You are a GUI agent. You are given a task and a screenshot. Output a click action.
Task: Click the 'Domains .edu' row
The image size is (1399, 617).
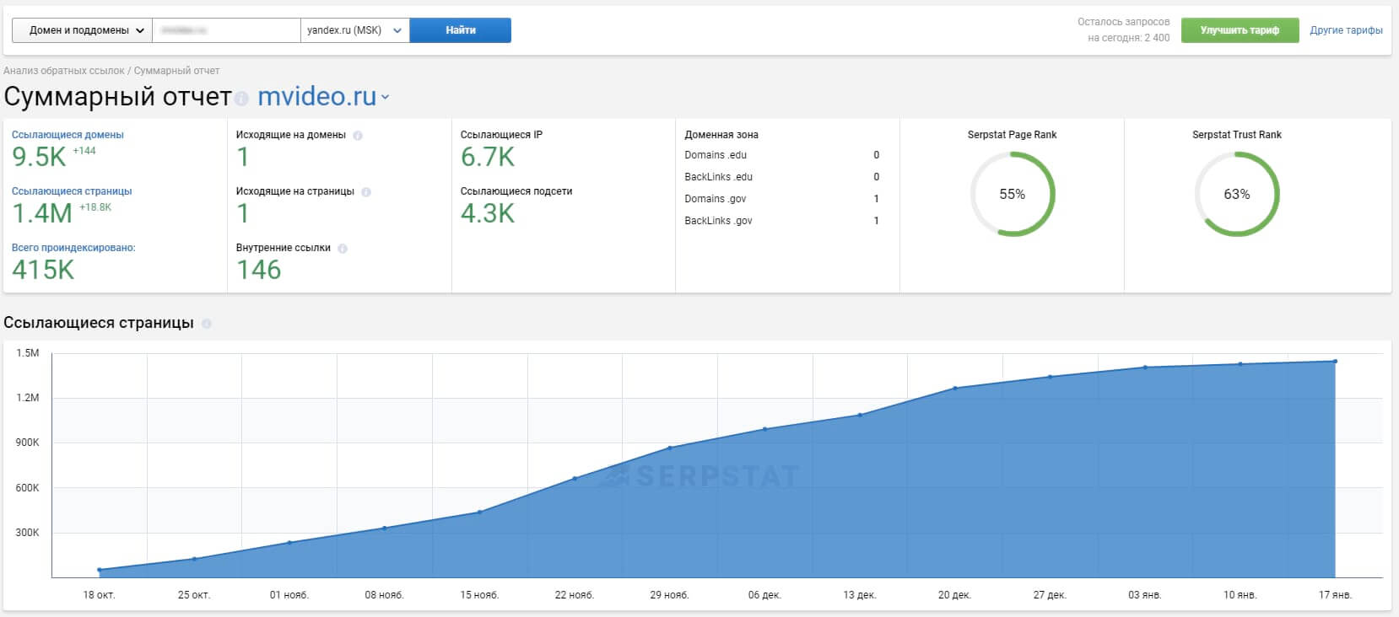click(782, 155)
